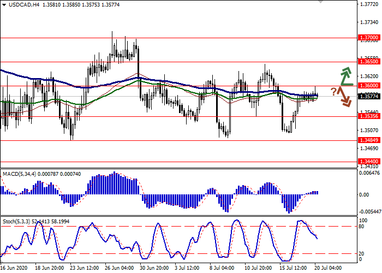382x273 pixels.
Task: Click the current price 1.35774 label
Action: pos(368,97)
